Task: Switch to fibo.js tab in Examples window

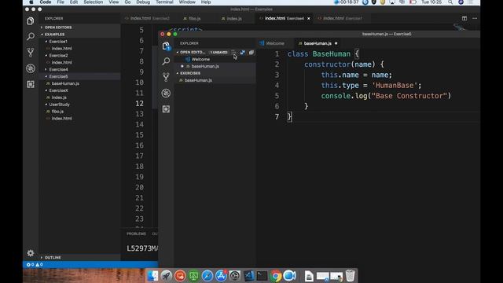Action: click(x=194, y=19)
